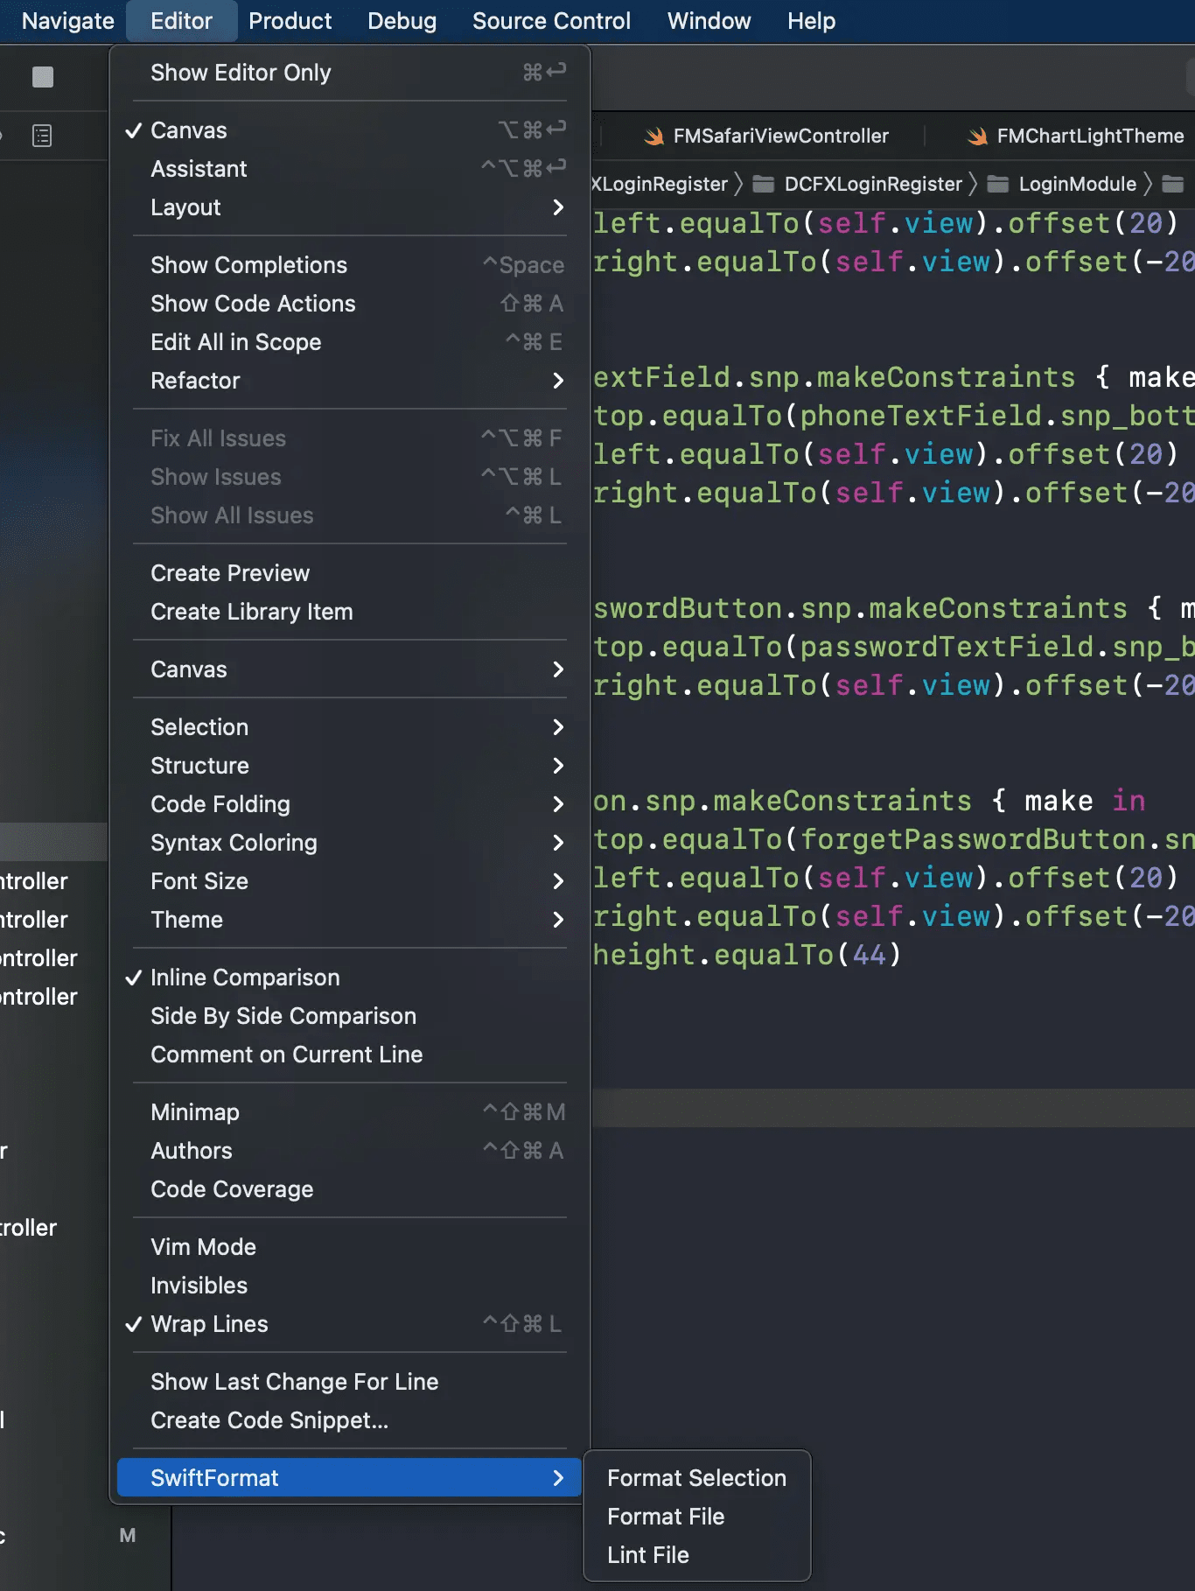Click the LoginModule folder icon in breadcrumb
This screenshot has width=1195, height=1591.
[997, 184]
